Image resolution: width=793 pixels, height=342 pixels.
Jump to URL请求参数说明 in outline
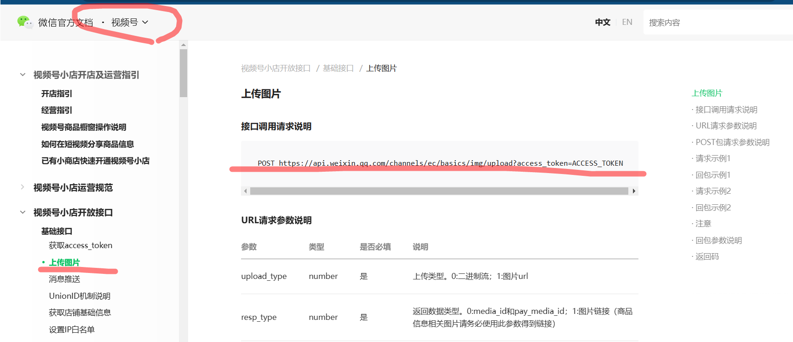[x=726, y=126]
